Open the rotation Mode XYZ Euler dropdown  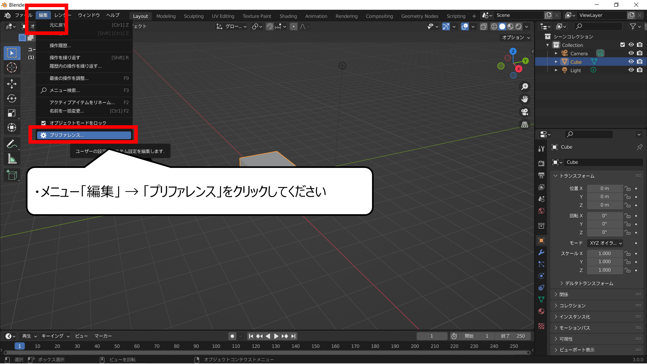pos(605,243)
